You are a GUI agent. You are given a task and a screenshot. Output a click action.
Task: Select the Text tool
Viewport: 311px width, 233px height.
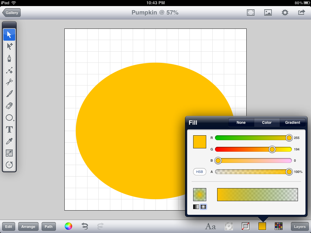point(9,129)
